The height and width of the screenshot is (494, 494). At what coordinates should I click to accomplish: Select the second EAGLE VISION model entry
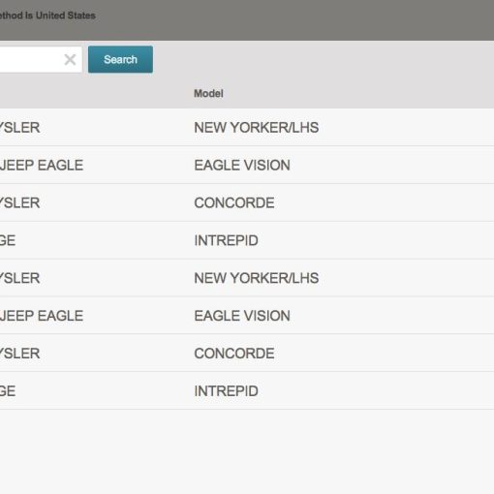242,316
